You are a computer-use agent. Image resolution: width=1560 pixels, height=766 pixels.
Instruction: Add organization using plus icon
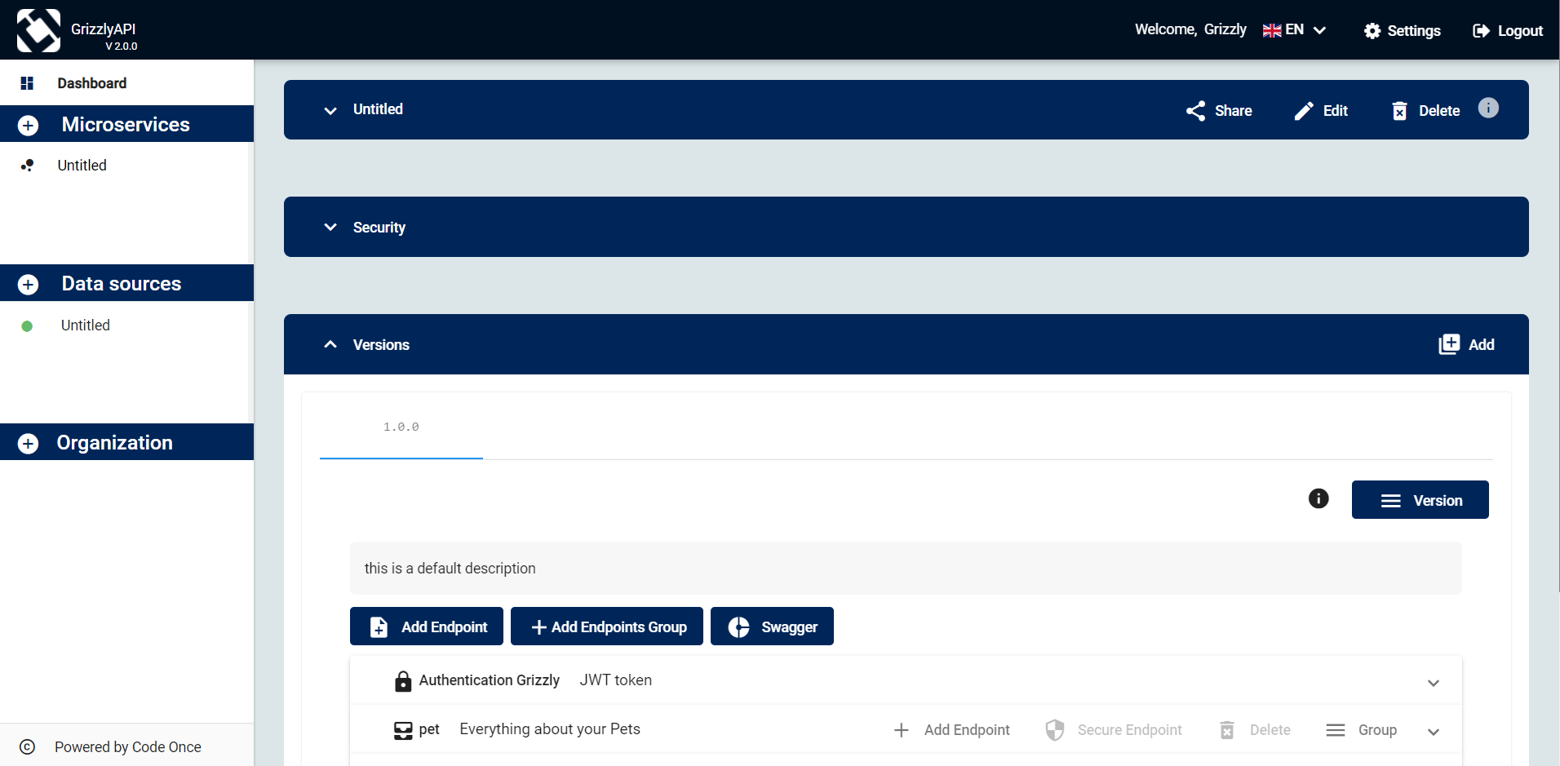tap(28, 443)
